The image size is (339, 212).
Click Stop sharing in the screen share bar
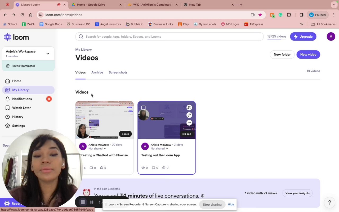212,205
